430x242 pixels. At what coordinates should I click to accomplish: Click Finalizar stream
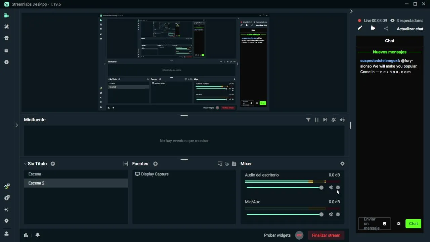326,235
